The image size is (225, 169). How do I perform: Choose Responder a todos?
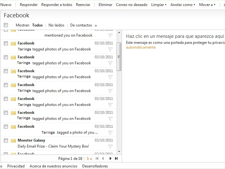(x=57, y=5)
